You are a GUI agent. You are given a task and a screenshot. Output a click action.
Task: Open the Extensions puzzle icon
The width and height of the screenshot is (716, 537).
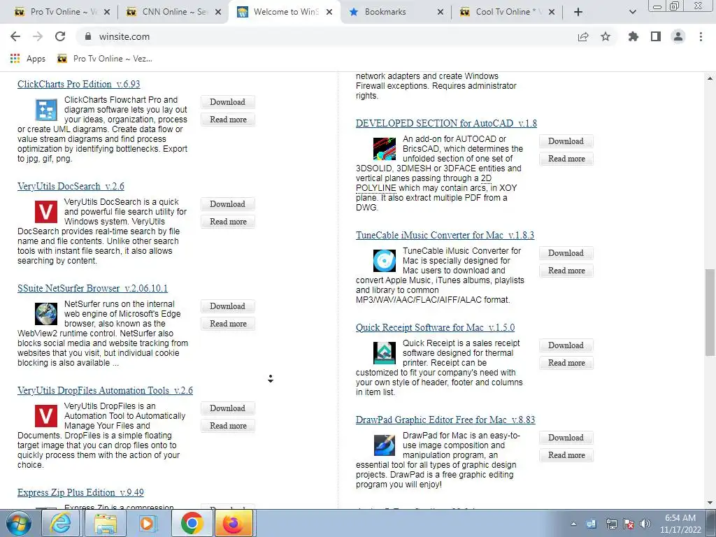tap(633, 36)
